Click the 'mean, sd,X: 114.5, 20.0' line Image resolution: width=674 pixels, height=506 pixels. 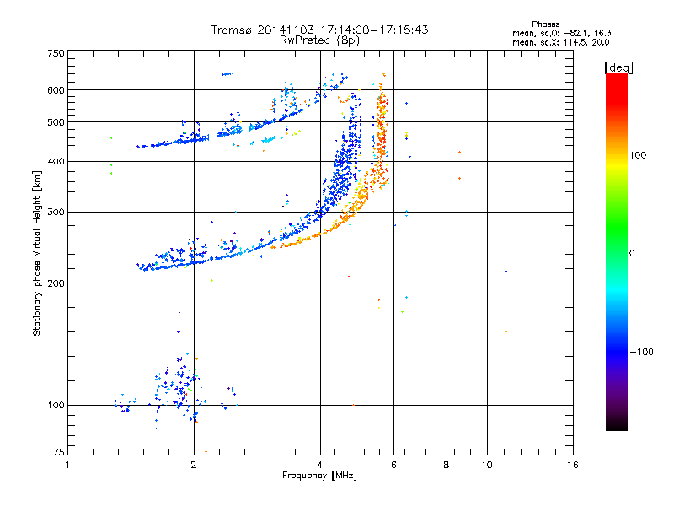point(560,42)
